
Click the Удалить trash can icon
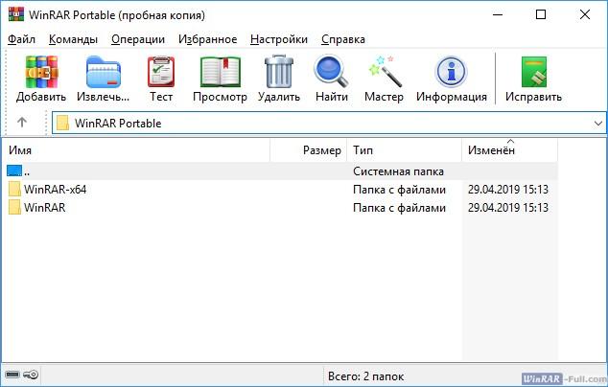click(279, 71)
